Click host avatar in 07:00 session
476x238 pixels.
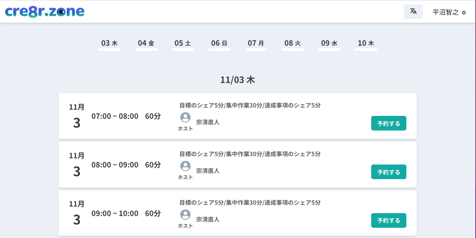click(185, 117)
